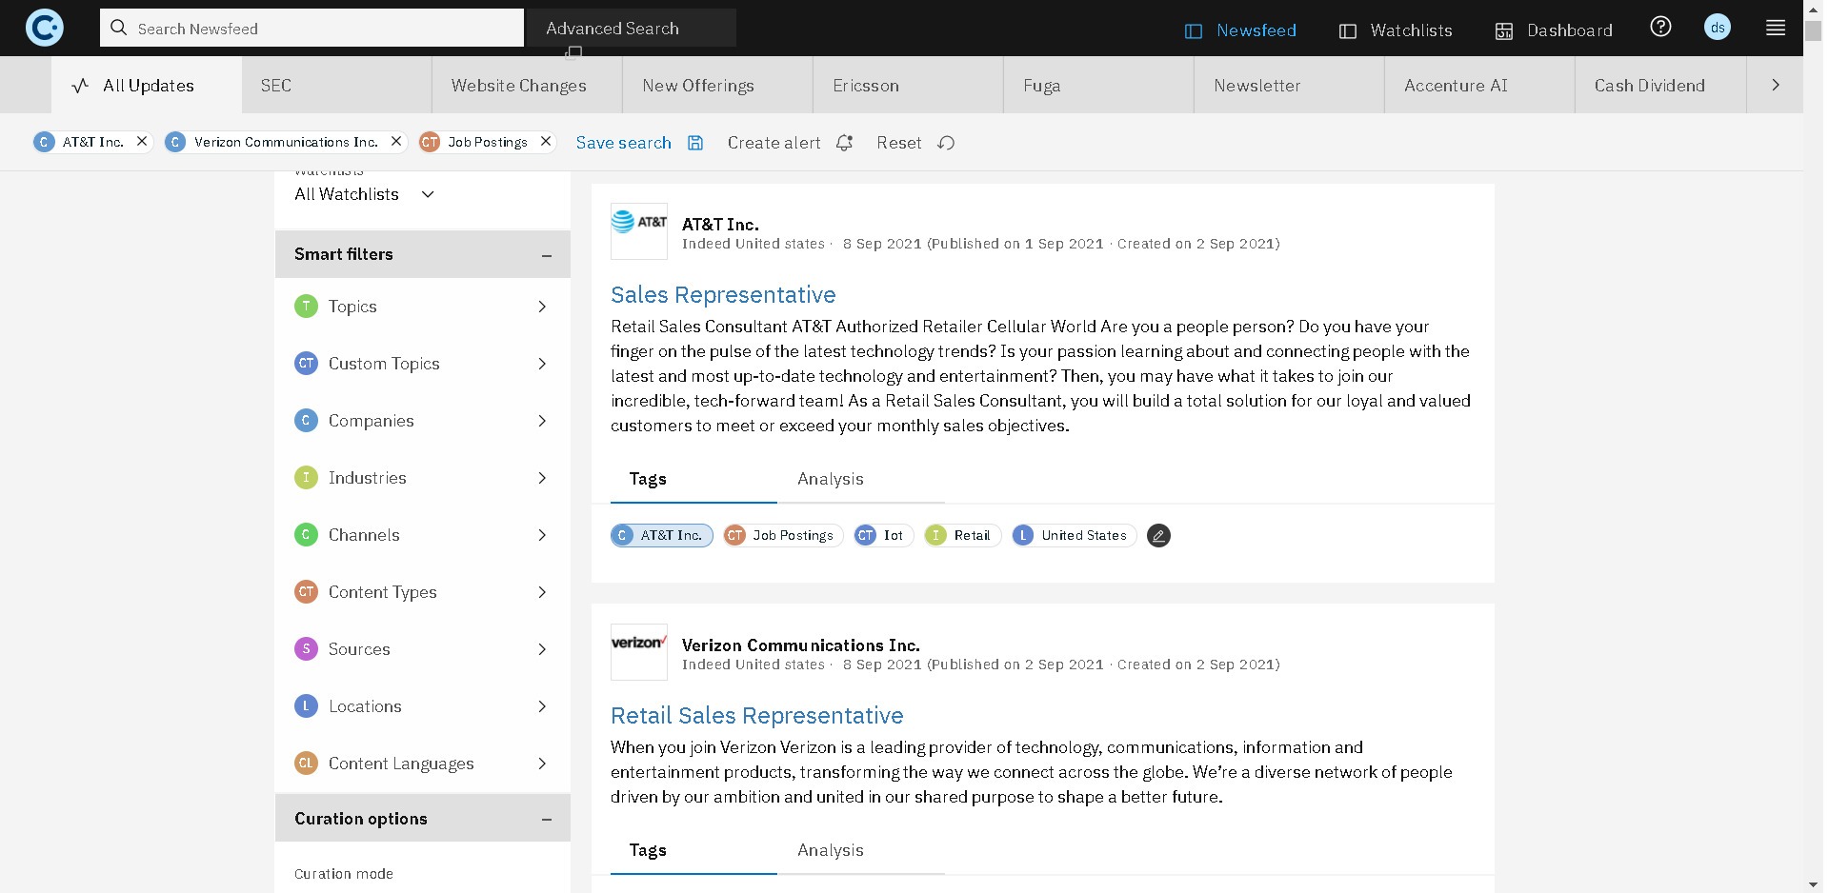Open the Retail Sales Representative job posting

click(757, 716)
